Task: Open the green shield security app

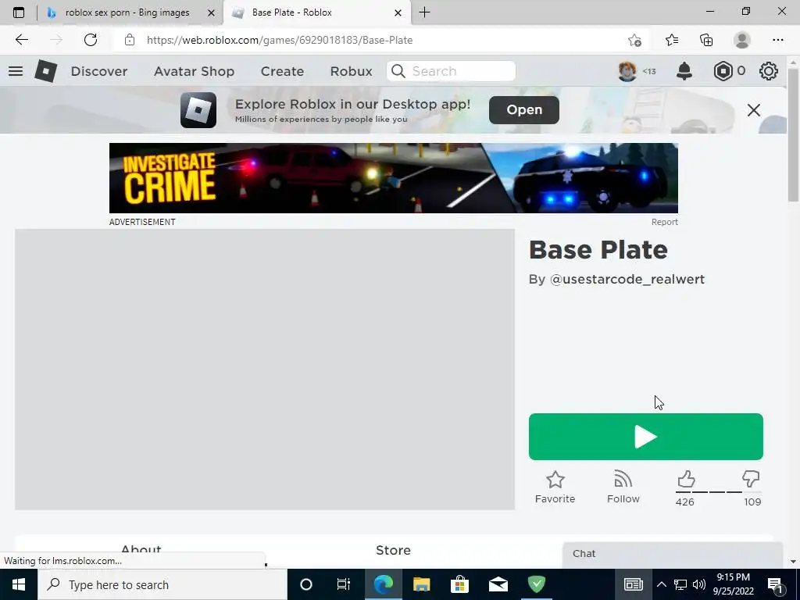Action: [x=537, y=584]
